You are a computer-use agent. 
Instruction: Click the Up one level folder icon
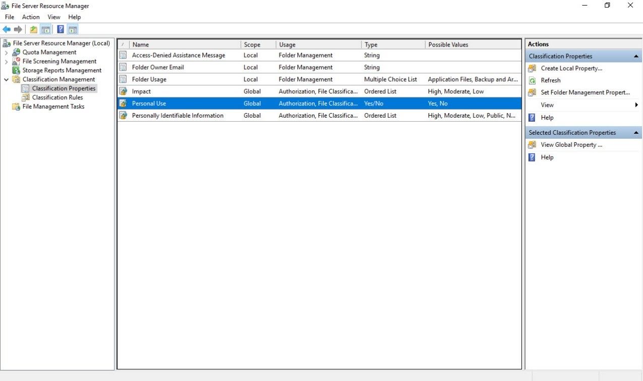[33, 29]
